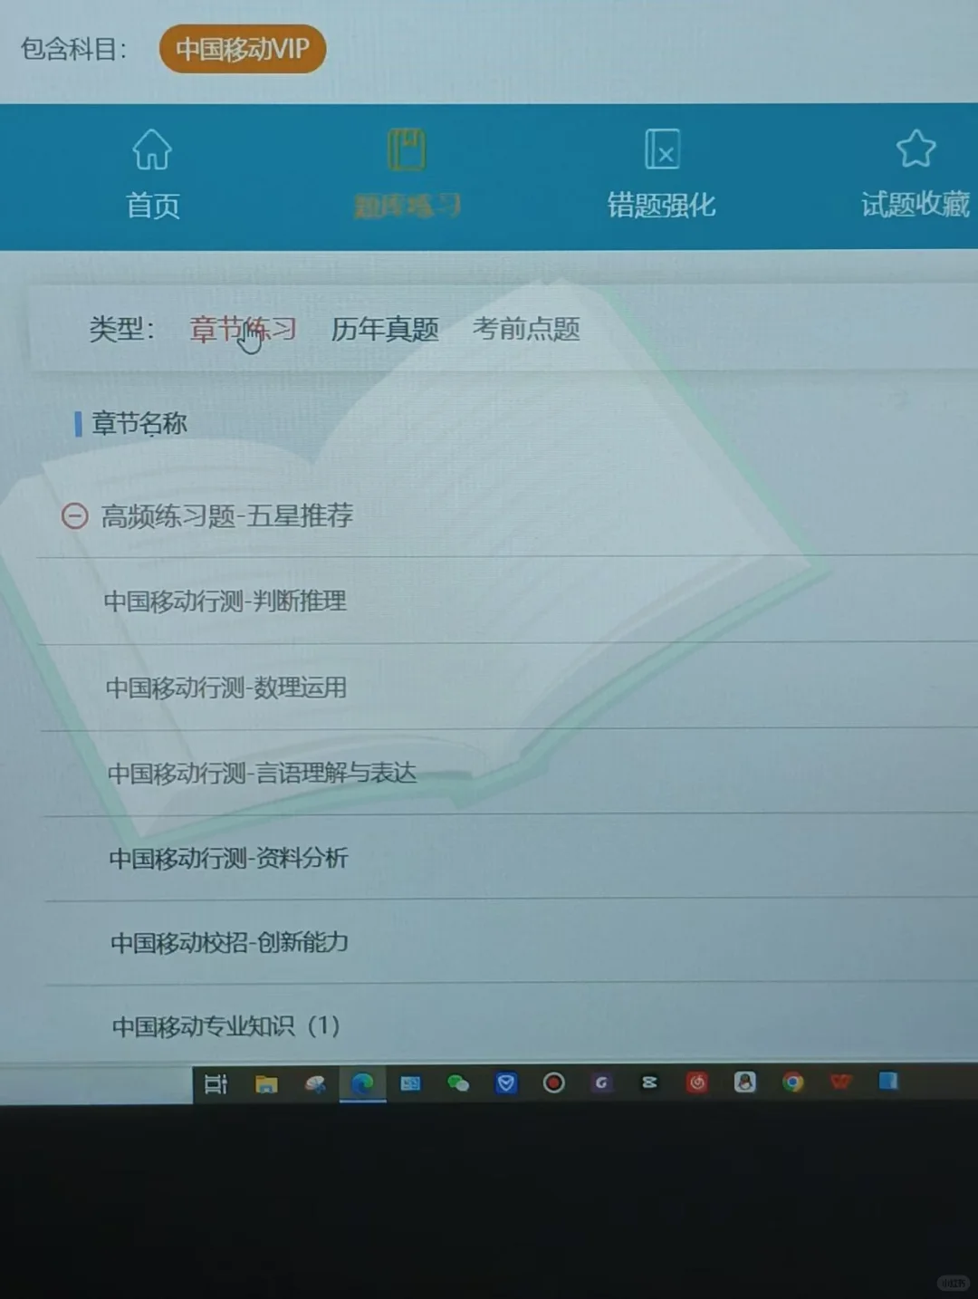
Task: Open 中国移动校招-创新能力 chapter
Action: 229,942
